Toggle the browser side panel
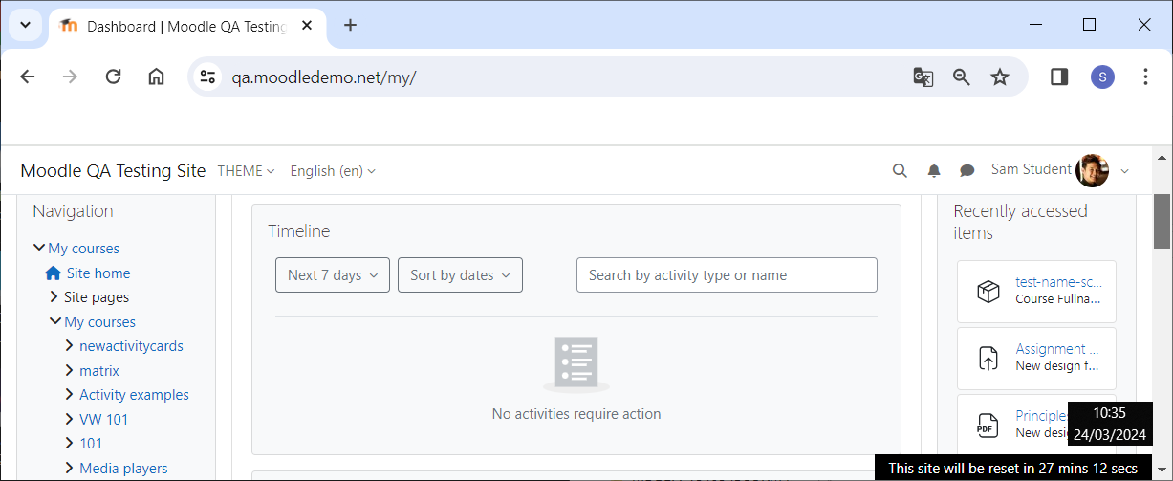The height and width of the screenshot is (481, 1173). point(1059,77)
